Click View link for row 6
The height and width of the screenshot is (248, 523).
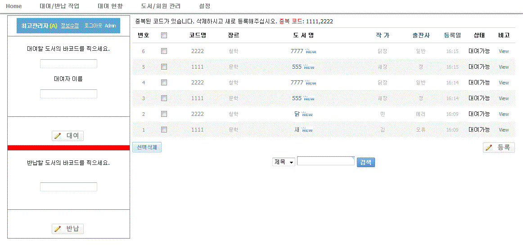pyautogui.click(x=504, y=51)
